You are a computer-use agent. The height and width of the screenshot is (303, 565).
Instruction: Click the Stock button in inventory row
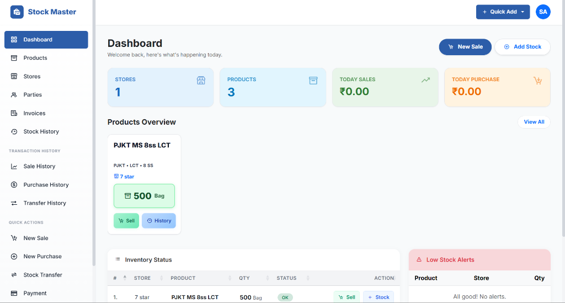click(379, 297)
